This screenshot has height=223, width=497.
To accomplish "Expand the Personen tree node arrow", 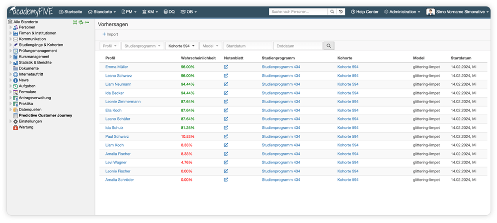I will coord(11,27).
